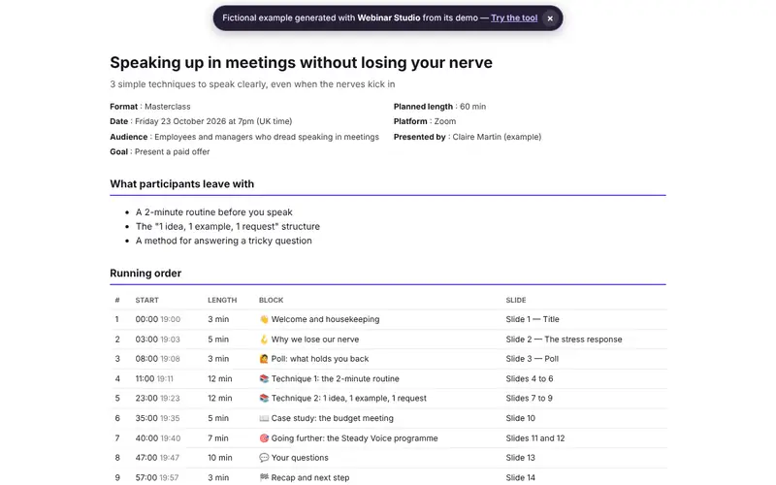Click 'Poll: what holds you back' block
776x485 pixels.
[x=320, y=359]
